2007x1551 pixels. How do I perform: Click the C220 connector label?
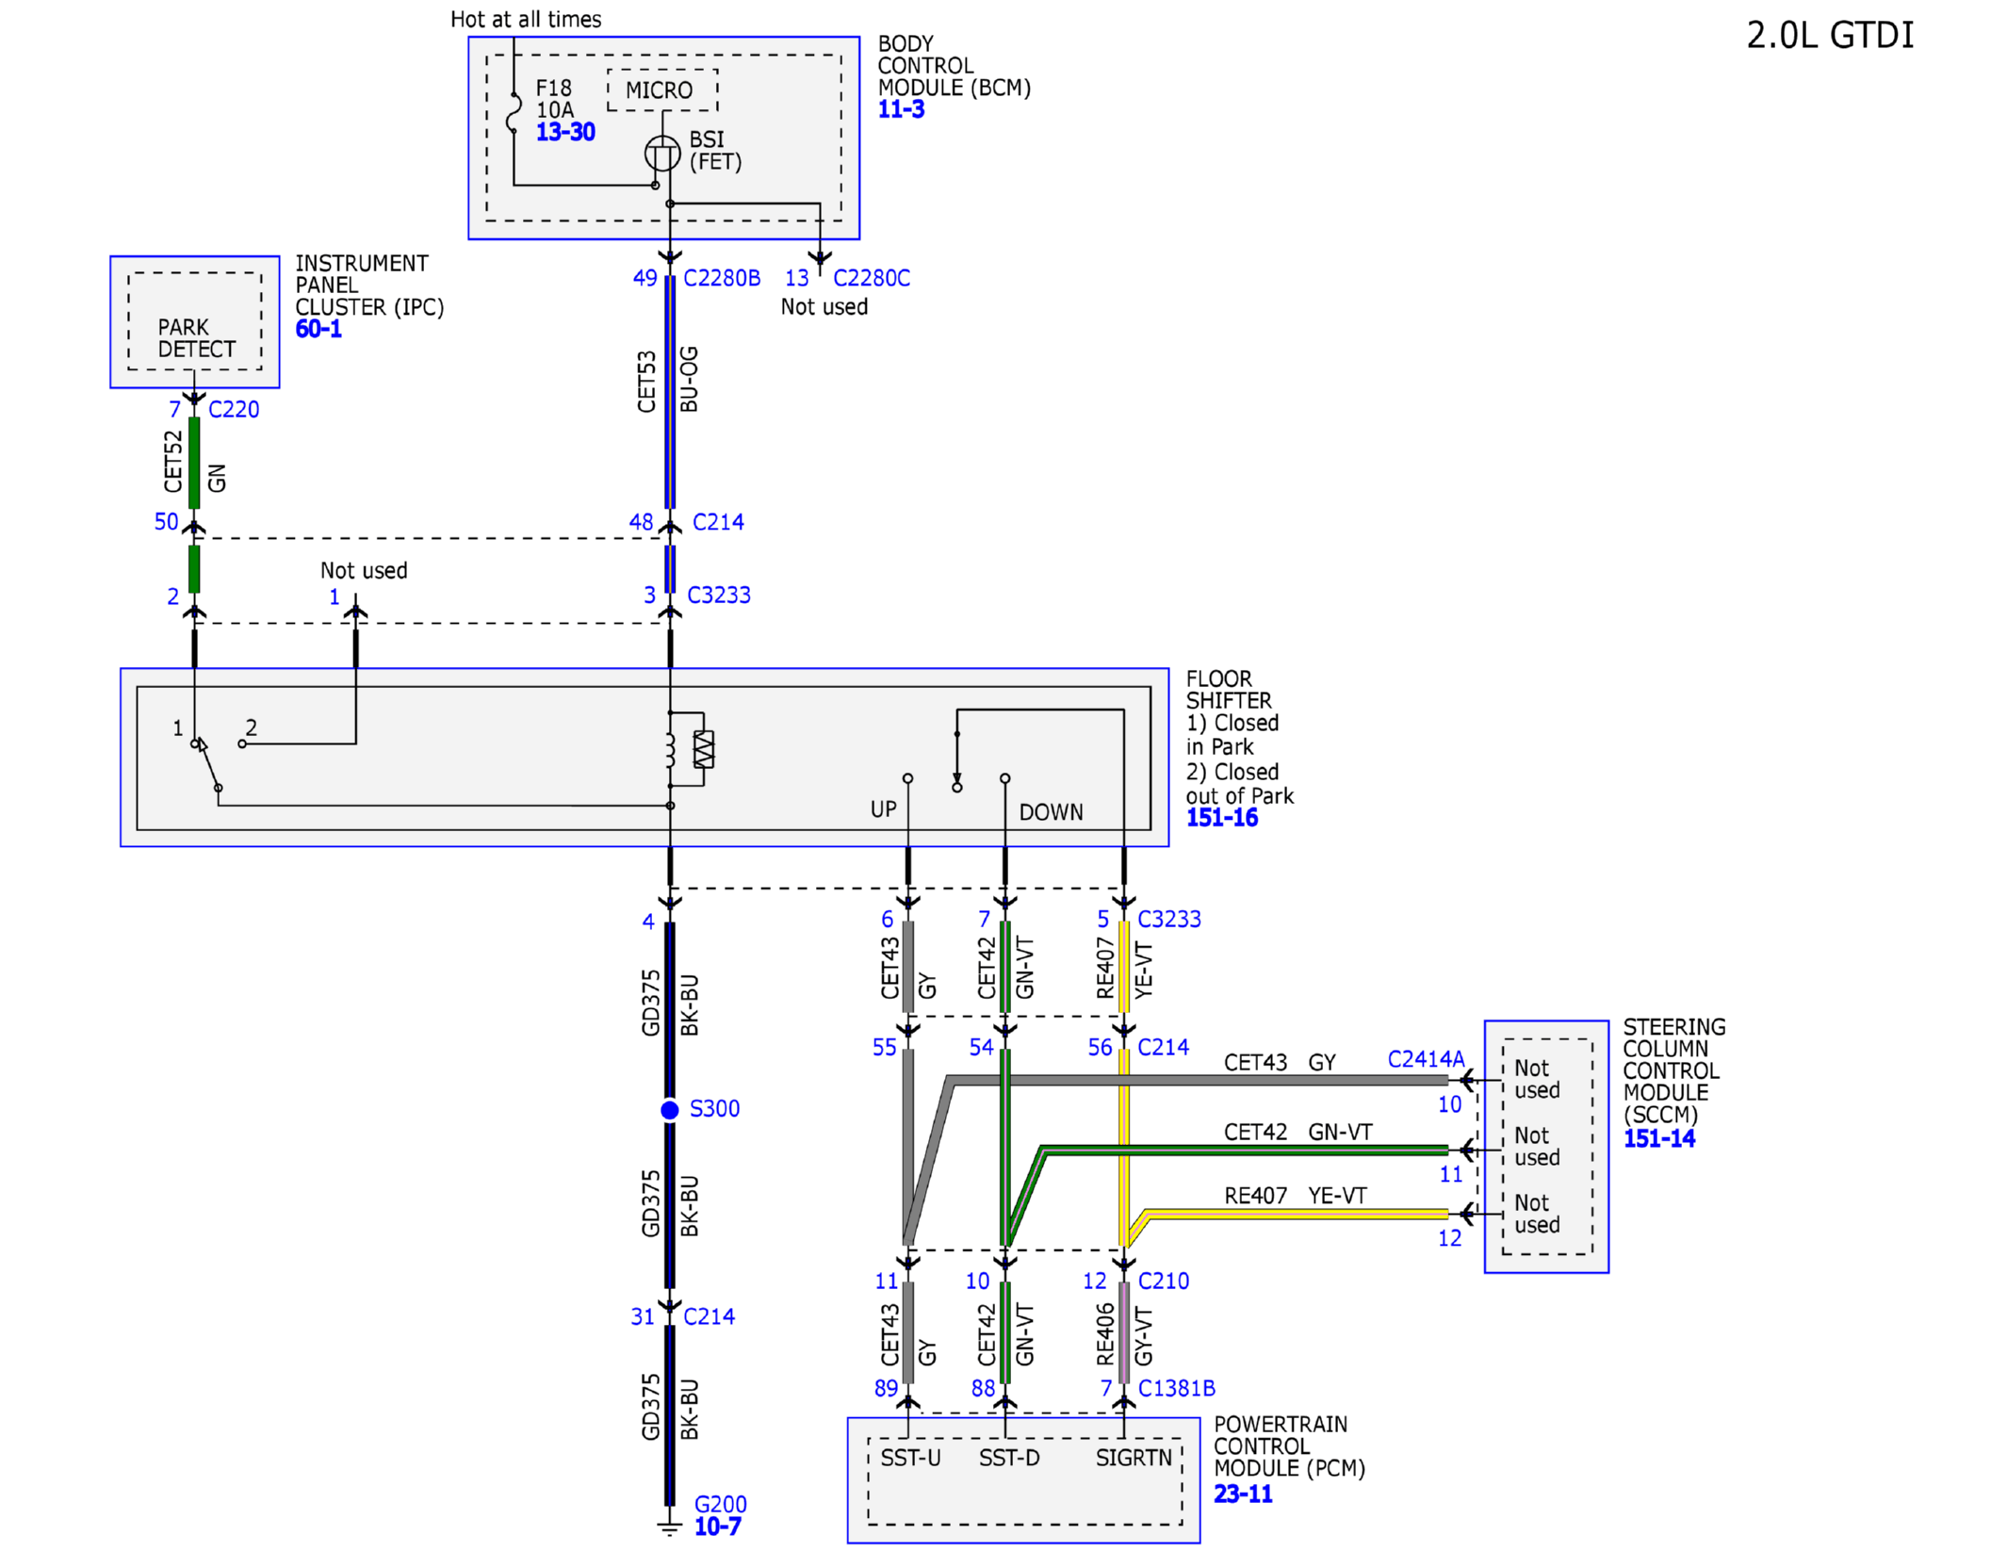(233, 409)
